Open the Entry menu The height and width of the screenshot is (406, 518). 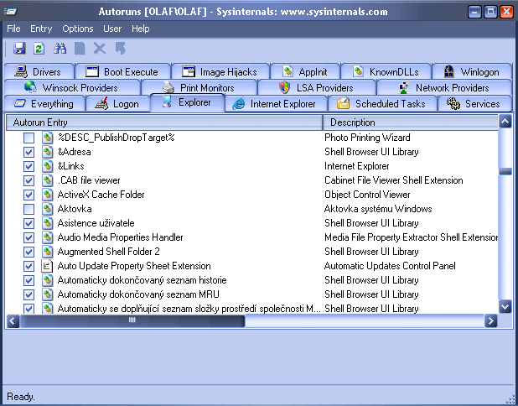click(x=41, y=29)
